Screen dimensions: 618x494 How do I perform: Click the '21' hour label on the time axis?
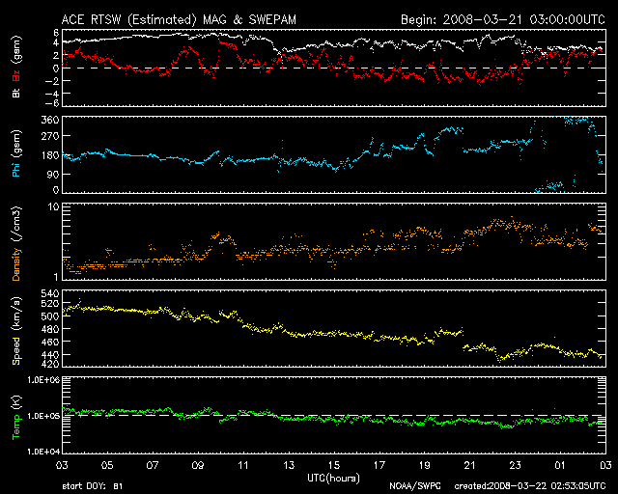click(x=470, y=466)
